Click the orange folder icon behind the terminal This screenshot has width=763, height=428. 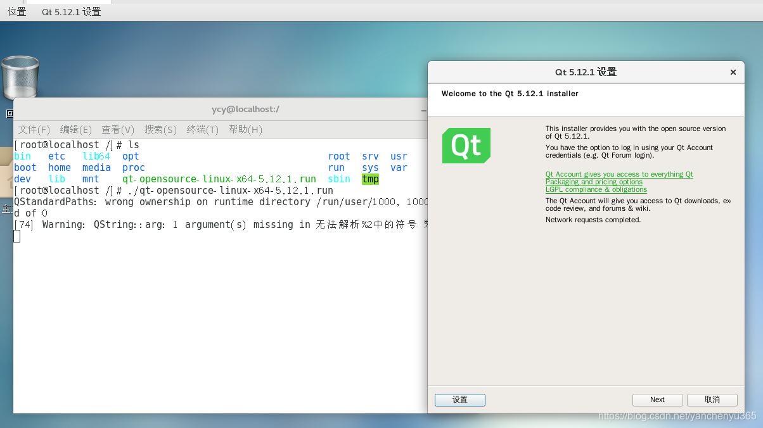click(x=5, y=170)
